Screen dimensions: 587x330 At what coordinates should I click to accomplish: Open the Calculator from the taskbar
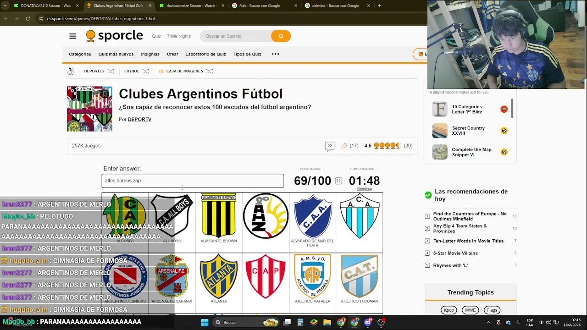tap(300, 322)
